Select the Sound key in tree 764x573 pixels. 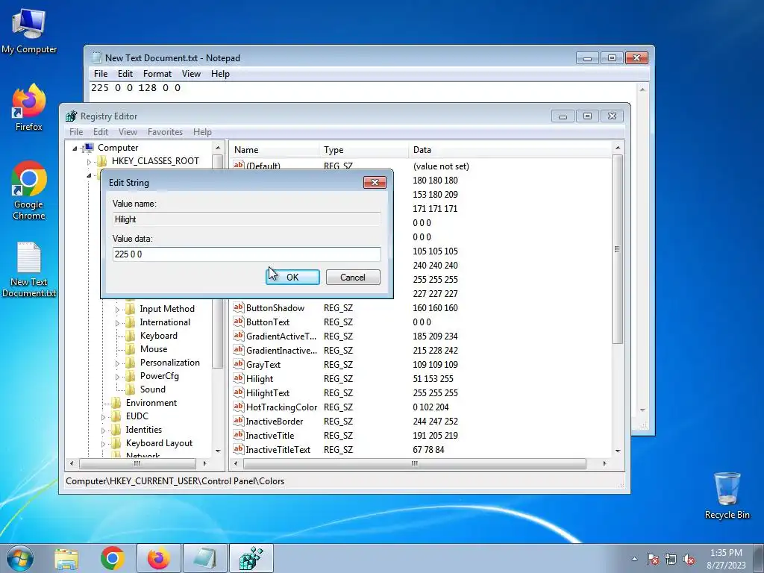152,389
